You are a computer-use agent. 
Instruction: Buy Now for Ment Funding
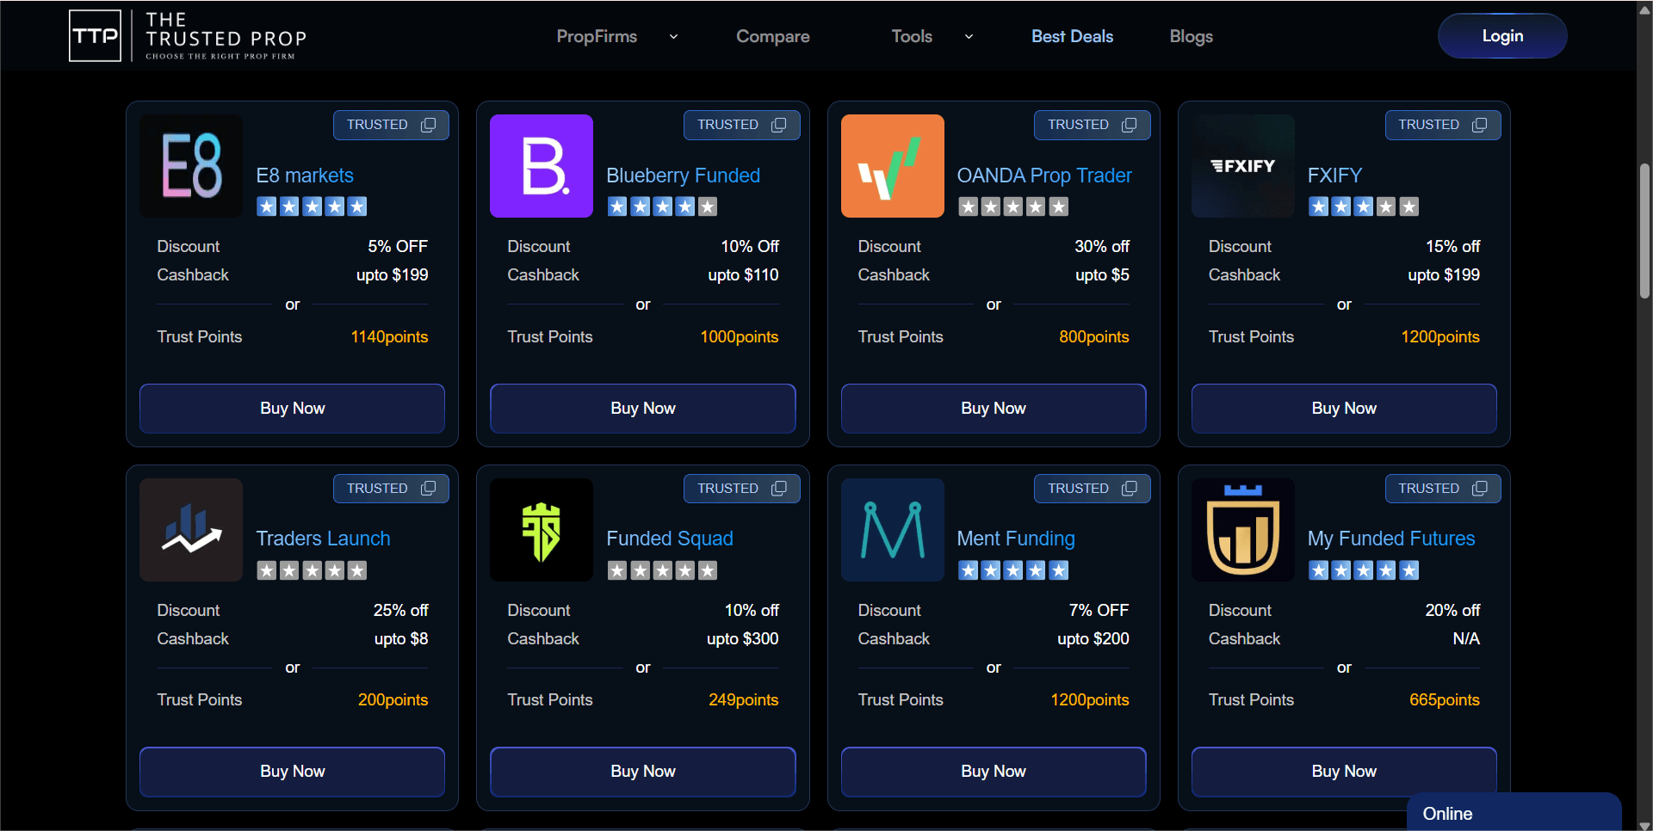point(993,772)
